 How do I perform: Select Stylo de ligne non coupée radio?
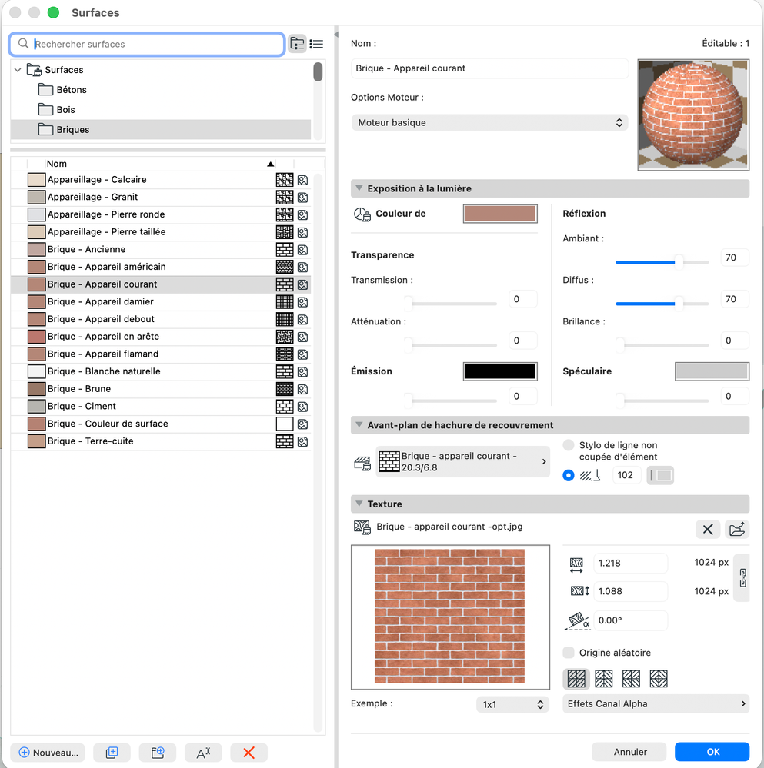click(569, 445)
